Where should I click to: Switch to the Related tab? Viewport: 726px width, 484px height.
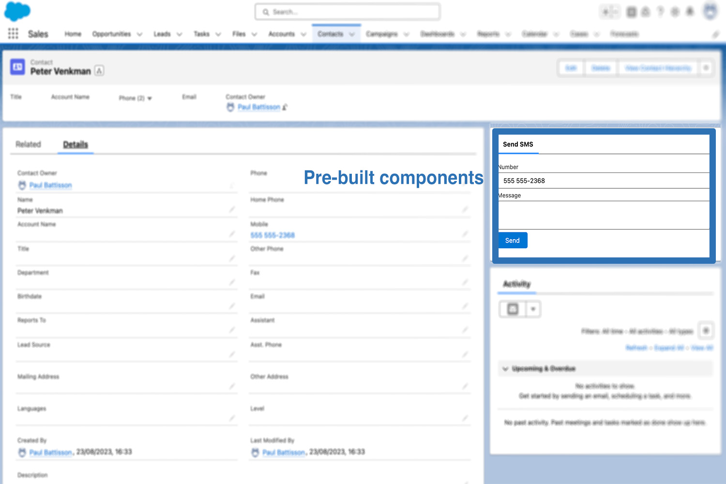(28, 144)
